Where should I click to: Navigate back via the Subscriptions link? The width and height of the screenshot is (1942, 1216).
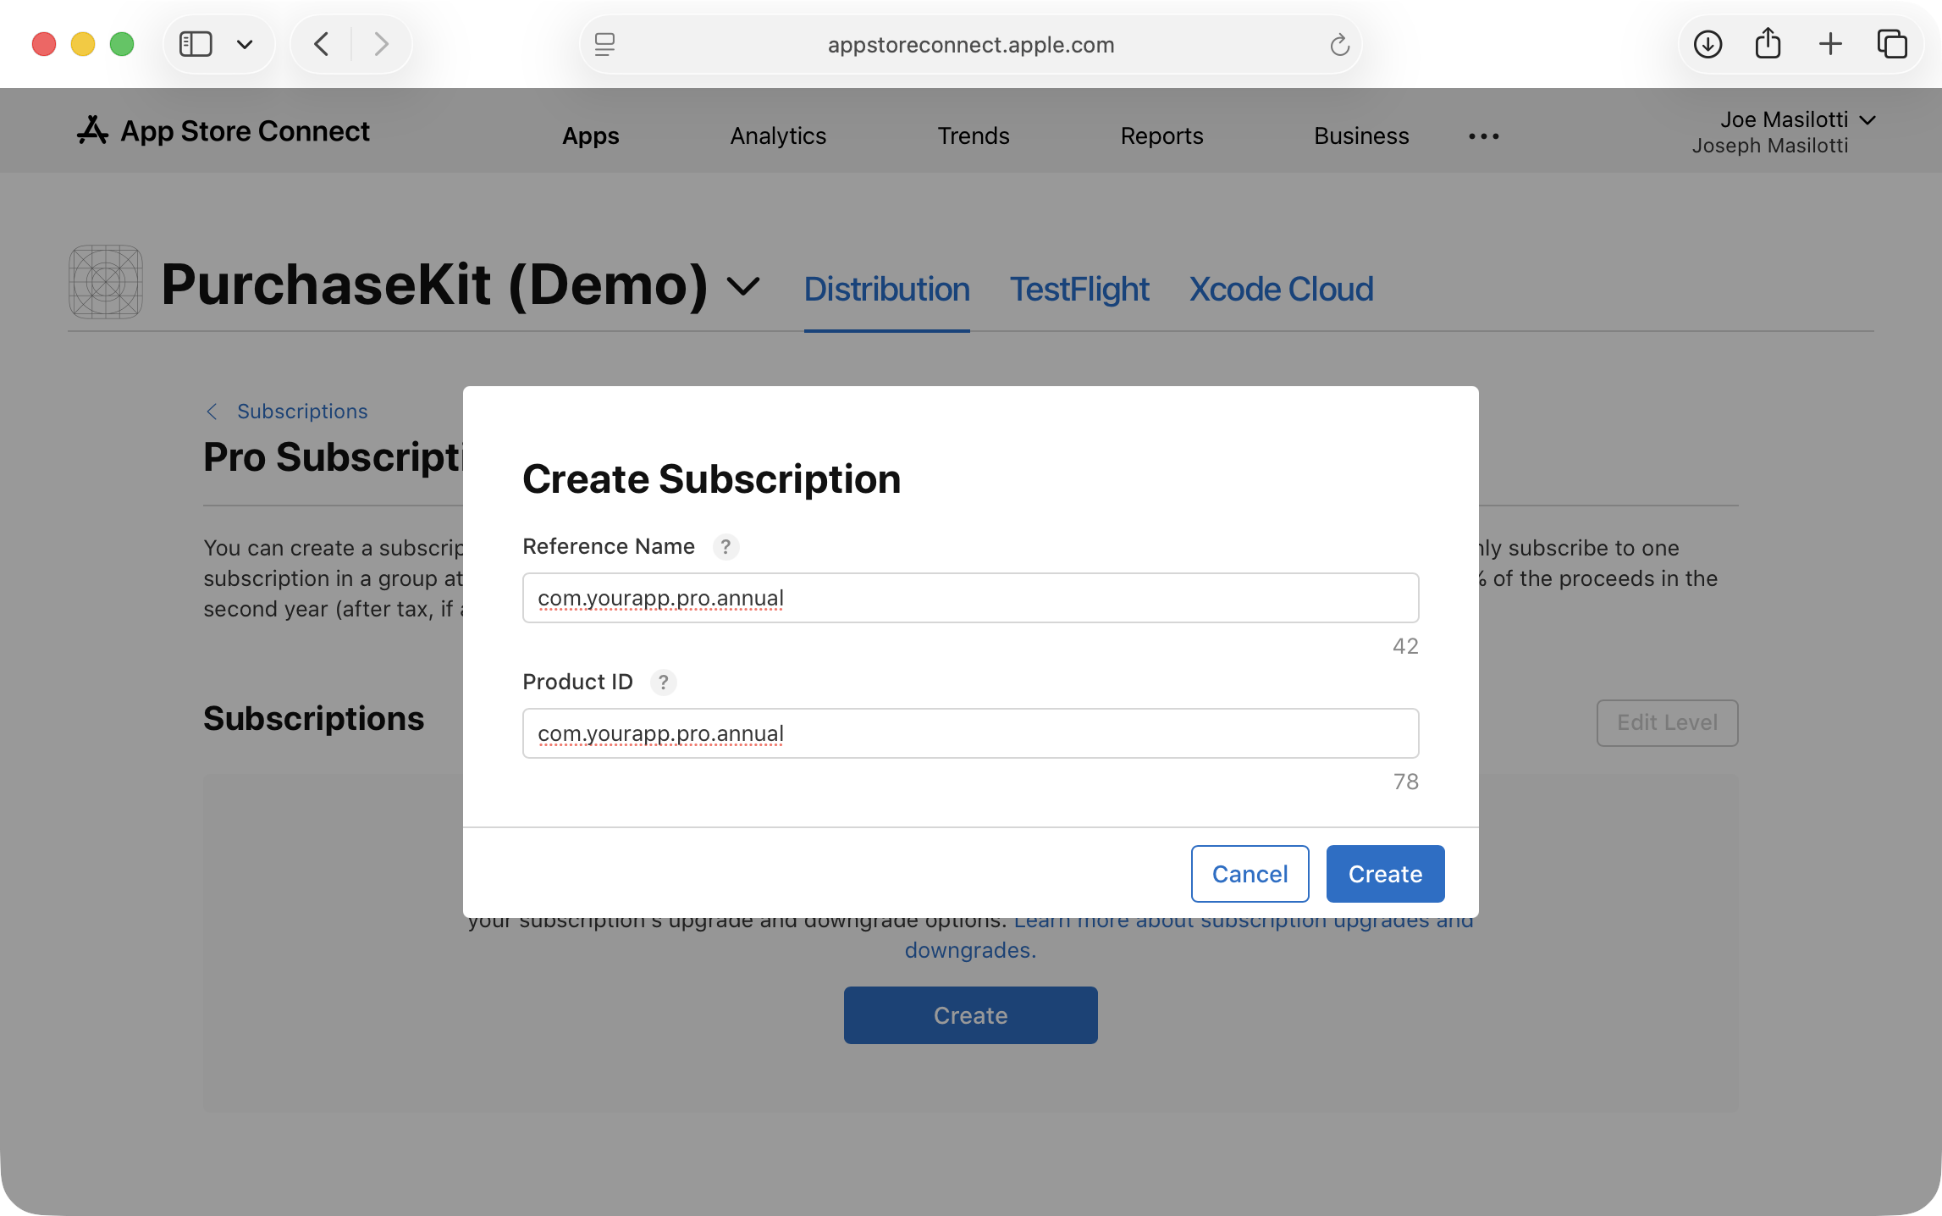coord(301,411)
